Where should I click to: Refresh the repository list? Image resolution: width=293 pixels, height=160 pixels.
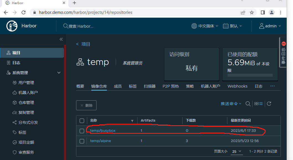[269, 104]
